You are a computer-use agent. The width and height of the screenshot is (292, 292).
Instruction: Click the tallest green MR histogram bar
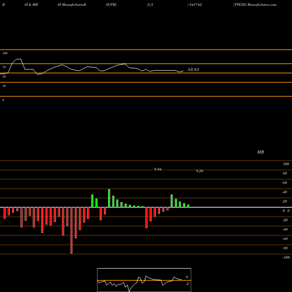pos(109,198)
